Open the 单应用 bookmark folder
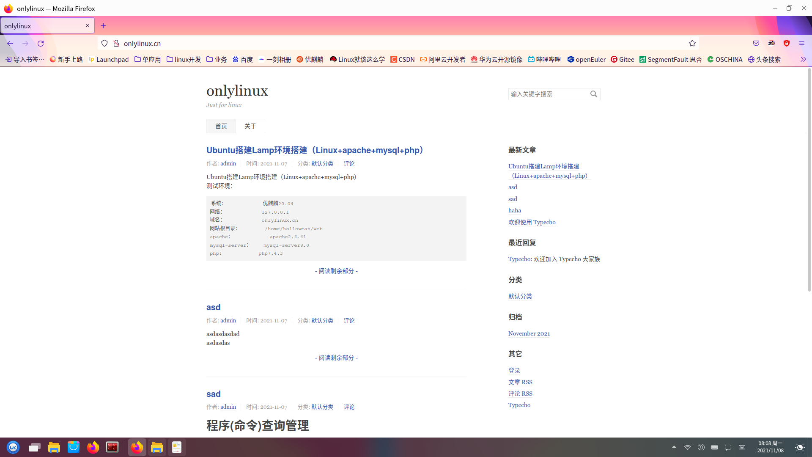 pos(148,60)
